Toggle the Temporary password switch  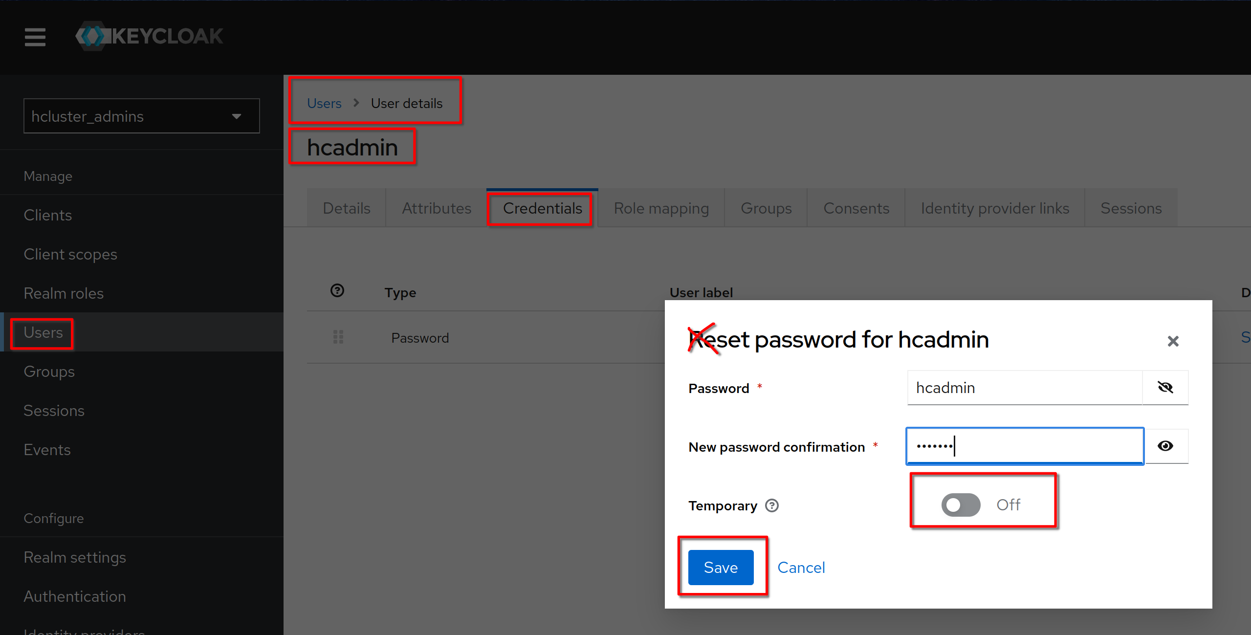coord(961,504)
